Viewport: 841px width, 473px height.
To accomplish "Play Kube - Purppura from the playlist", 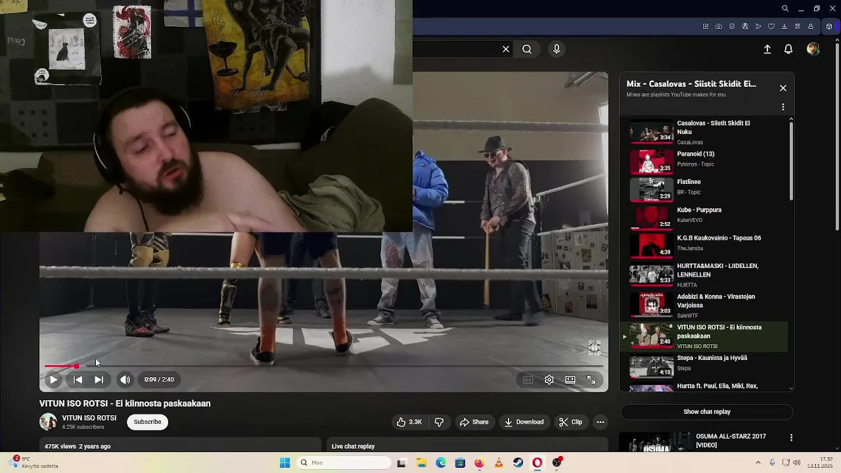I will tap(706, 217).
